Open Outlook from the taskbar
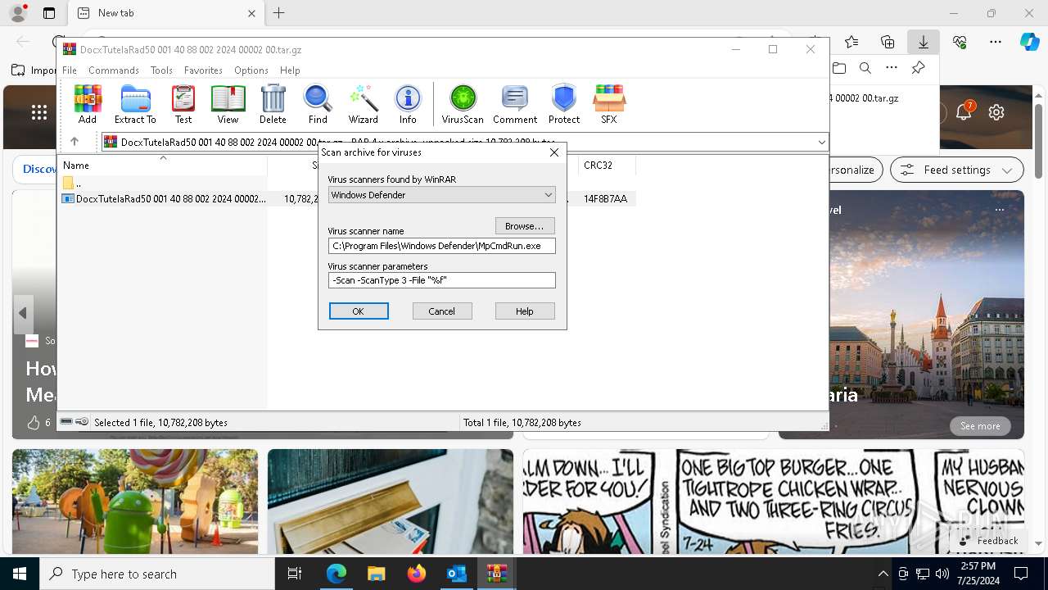 coord(456,574)
